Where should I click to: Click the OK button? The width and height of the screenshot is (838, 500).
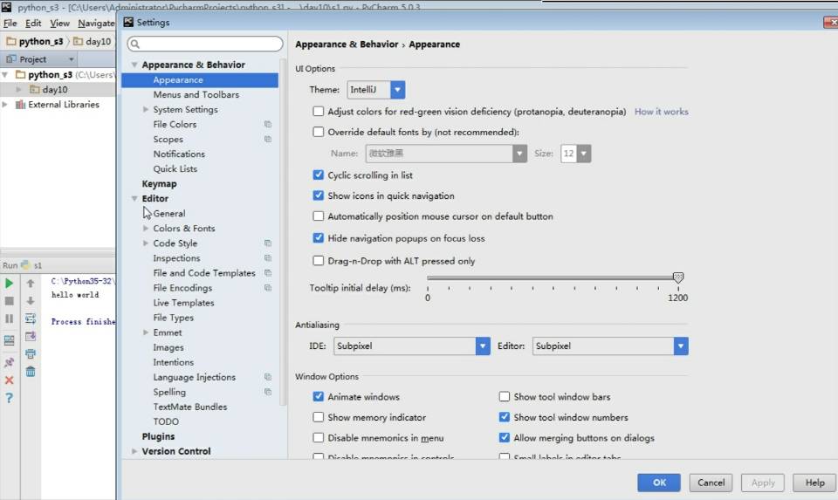pyautogui.click(x=659, y=483)
